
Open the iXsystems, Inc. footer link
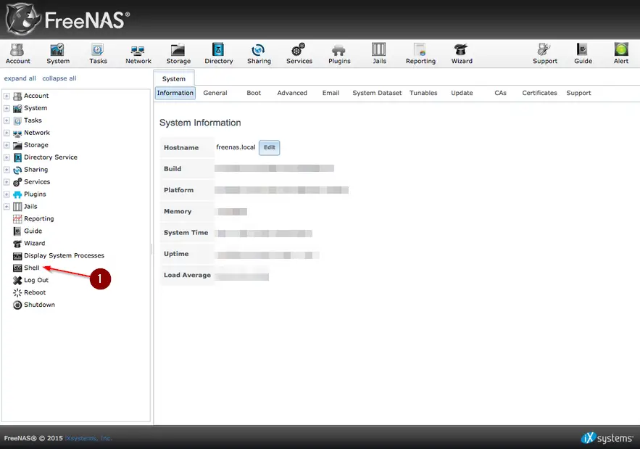[88, 438]
